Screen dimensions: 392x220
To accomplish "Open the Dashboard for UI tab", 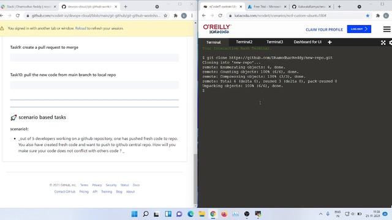I will pos(307,42).
